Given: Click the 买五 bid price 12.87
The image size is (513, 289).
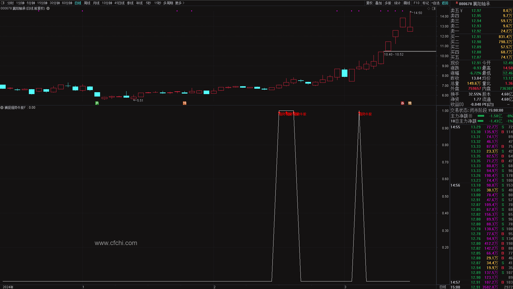Looking at the screenshot, I should (x=476, y=57).
